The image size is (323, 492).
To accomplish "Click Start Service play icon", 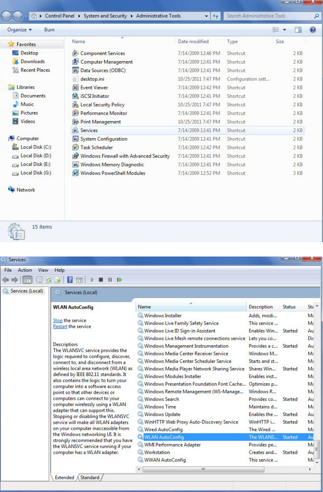I will point(92,280).
